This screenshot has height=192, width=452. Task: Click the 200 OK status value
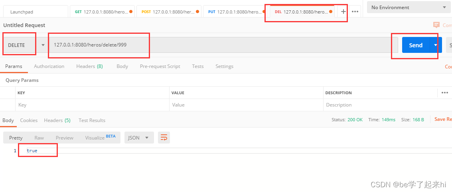coord(355,120)
